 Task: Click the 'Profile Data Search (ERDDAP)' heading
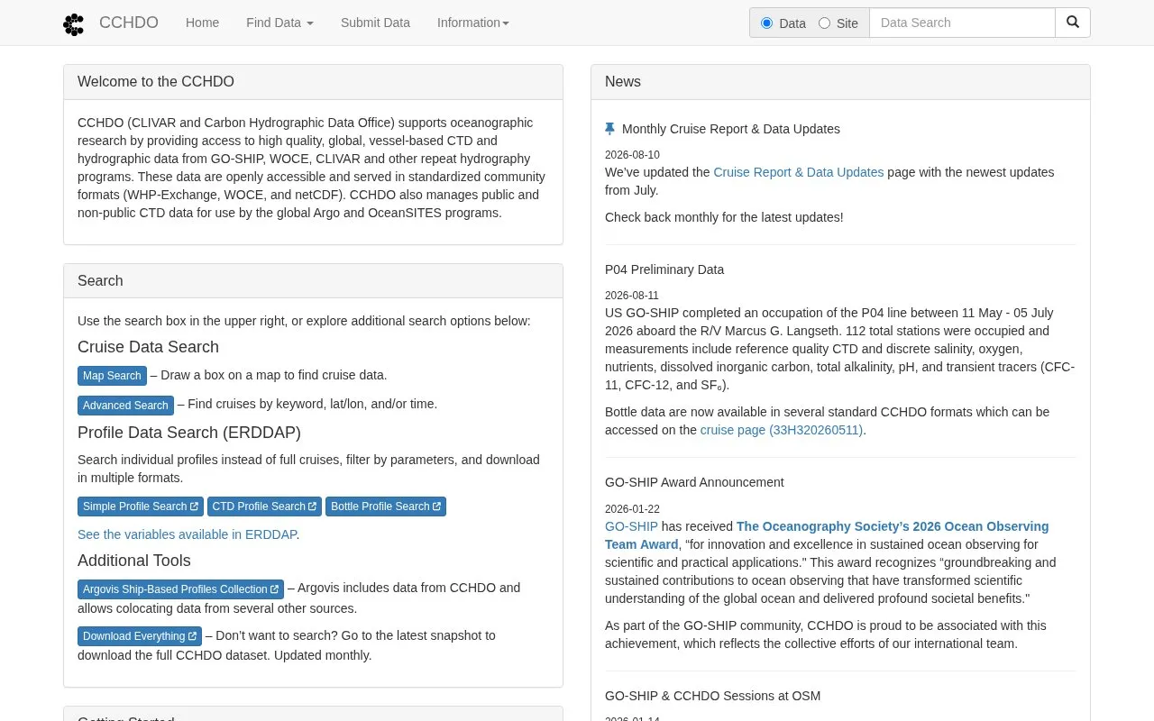point(189,433)
